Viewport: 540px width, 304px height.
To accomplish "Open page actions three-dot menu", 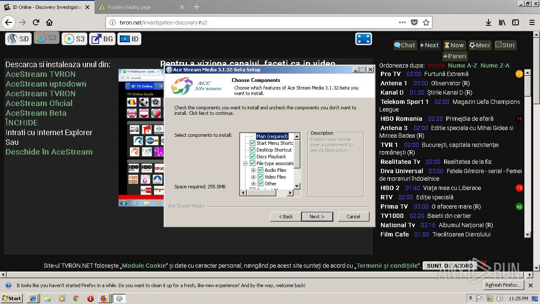I will point(402,22).
